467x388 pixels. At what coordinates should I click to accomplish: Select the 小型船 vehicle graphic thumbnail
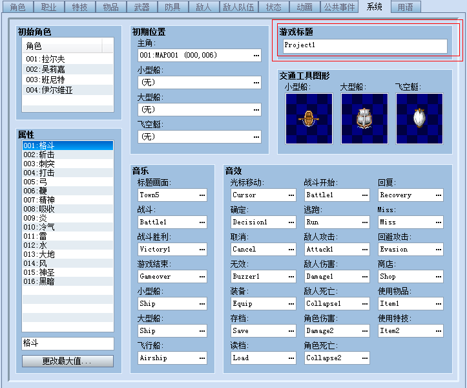(309, 118)
